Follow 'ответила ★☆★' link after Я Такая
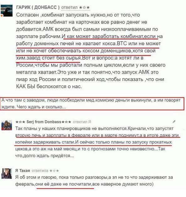Viewport: 186px width, 197px height. click(45, 171)
